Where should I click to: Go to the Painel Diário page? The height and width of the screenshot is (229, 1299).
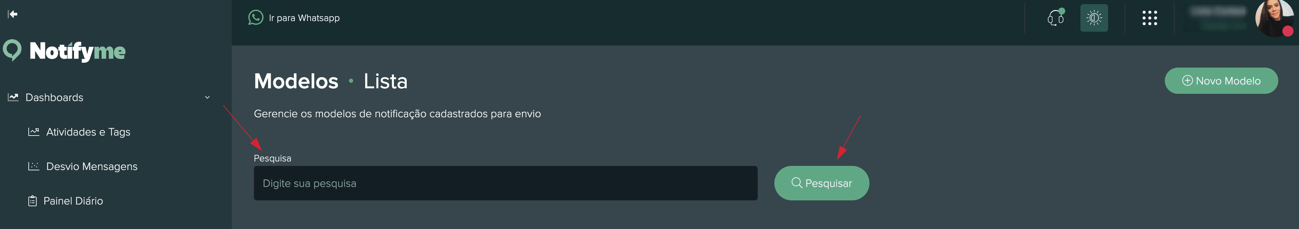coord(73,201)
